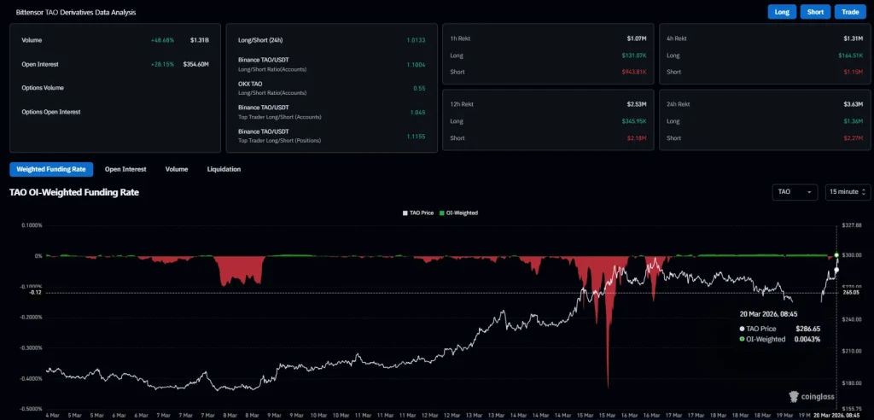Click the Open Interest value $354.60M
This screenshot has width=874, height=420.
tap(196, 64)
